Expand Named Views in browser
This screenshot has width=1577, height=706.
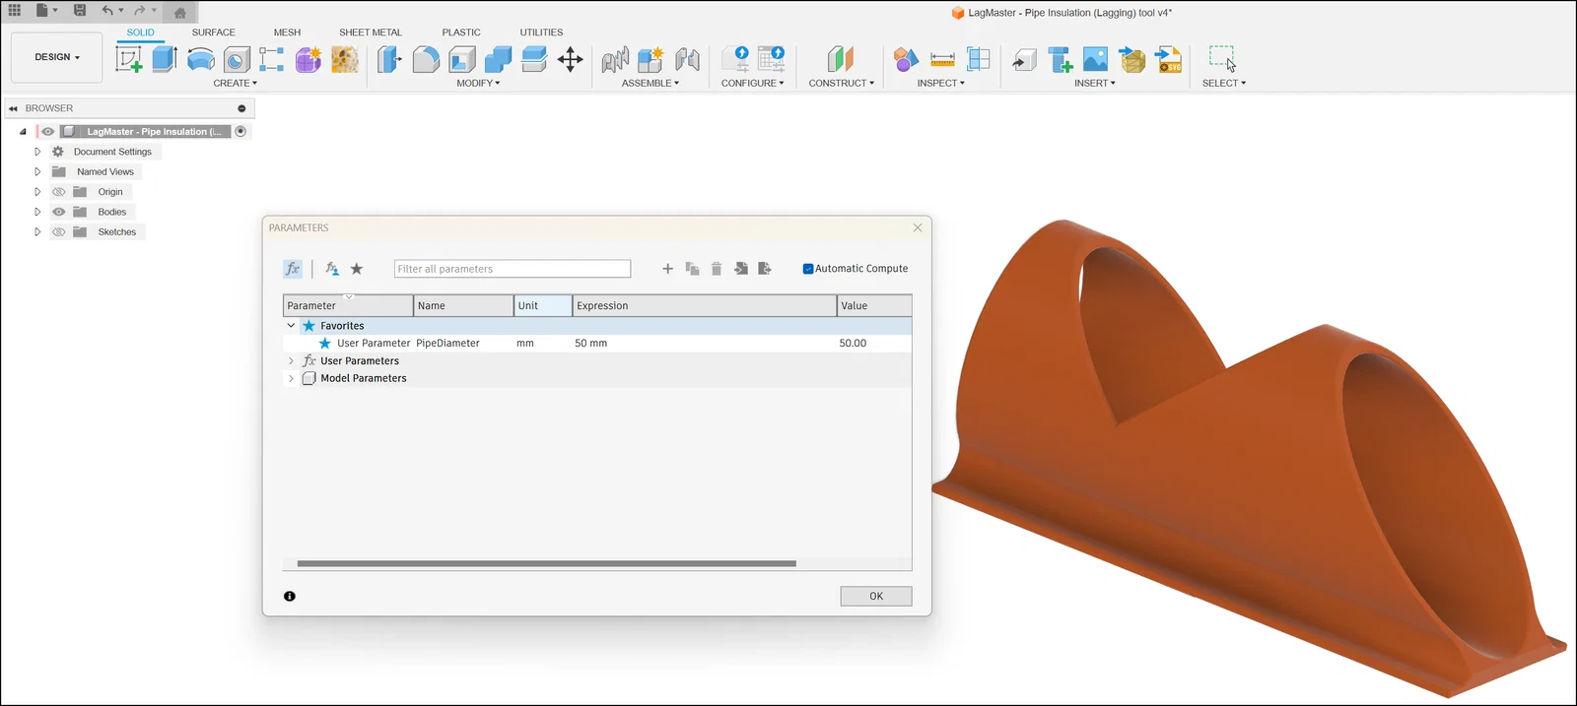(x=37, y=171)
